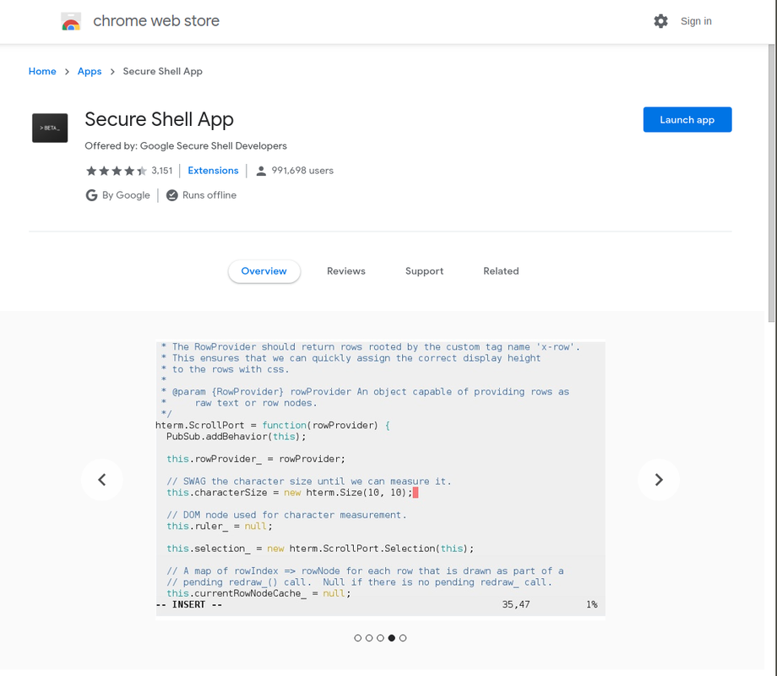Click the 'By Google' label

click(x=126, y=195)
